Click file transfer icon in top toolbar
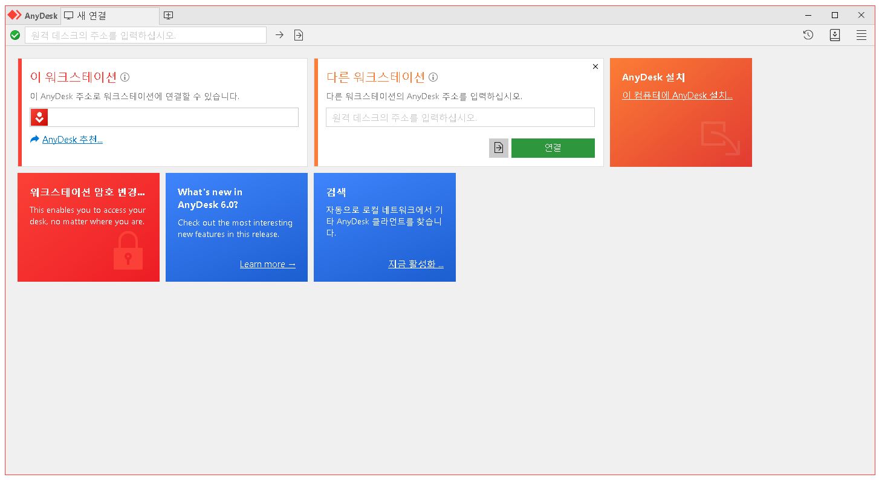 tap(299, 35)
